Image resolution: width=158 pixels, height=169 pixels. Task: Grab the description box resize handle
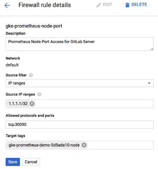152,49
